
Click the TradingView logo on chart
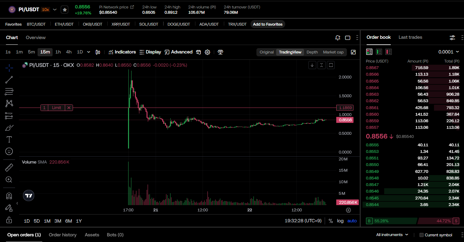tap(28, 196)
